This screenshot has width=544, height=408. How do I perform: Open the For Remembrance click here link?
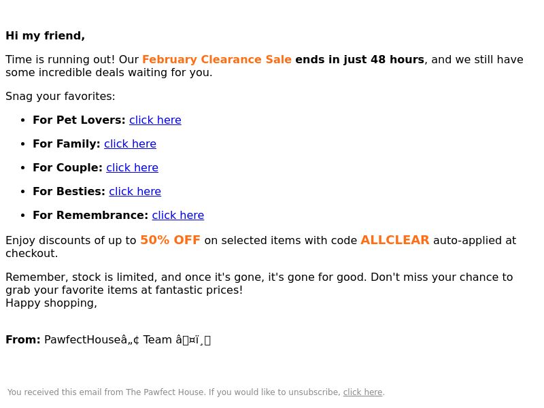point(178,216)
